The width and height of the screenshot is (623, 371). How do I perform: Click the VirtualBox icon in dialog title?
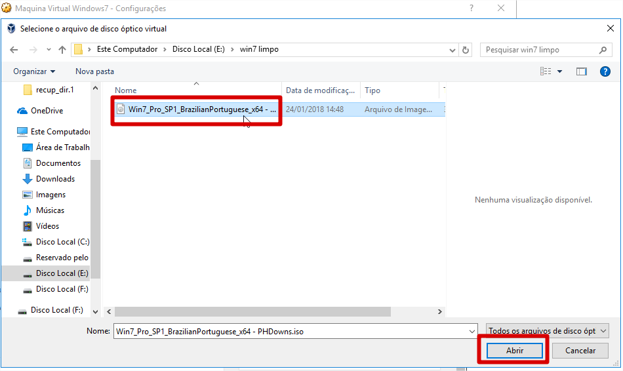point(11,28)
